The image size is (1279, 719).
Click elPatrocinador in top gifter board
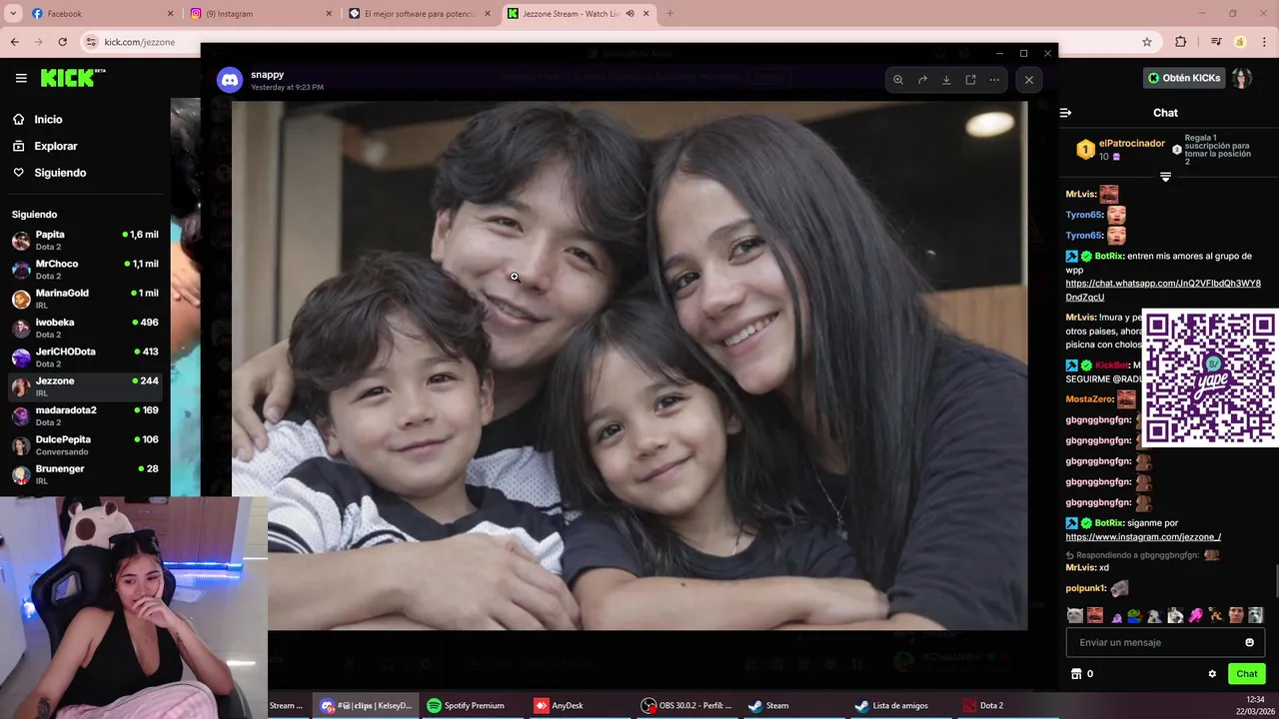(1132, 144)
